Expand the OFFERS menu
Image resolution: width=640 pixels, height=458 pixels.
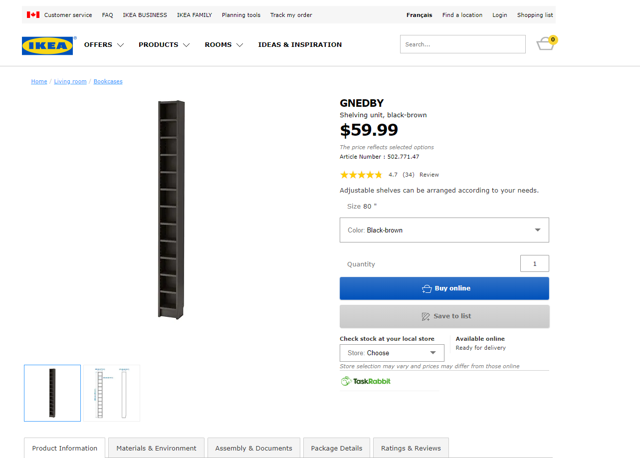click(104, 45)
